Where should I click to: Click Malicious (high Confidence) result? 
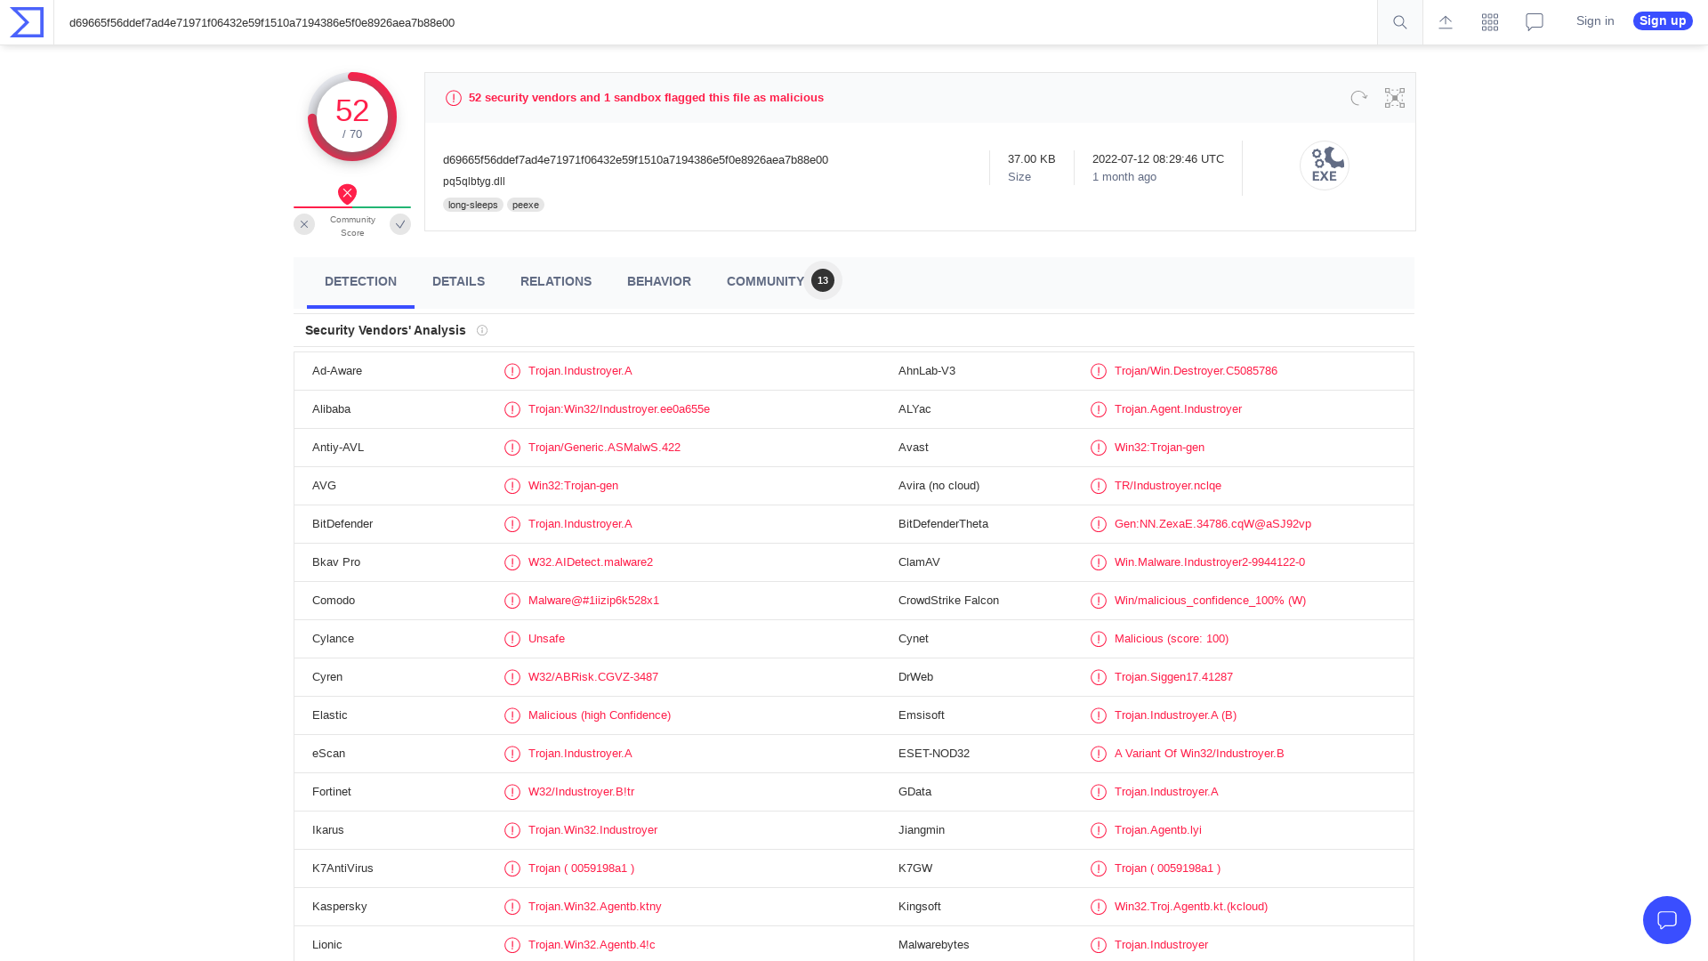600,715
